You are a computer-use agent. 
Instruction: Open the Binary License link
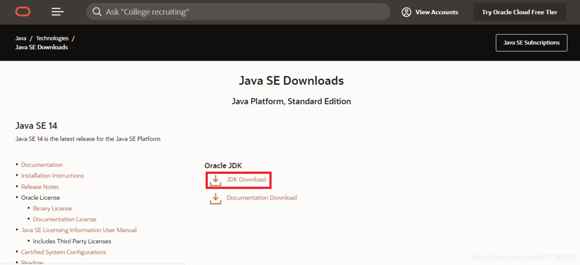(x=52, y=208)
